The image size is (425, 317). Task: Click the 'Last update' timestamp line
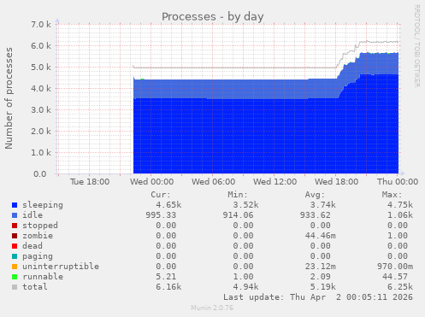tap(318, 297)
